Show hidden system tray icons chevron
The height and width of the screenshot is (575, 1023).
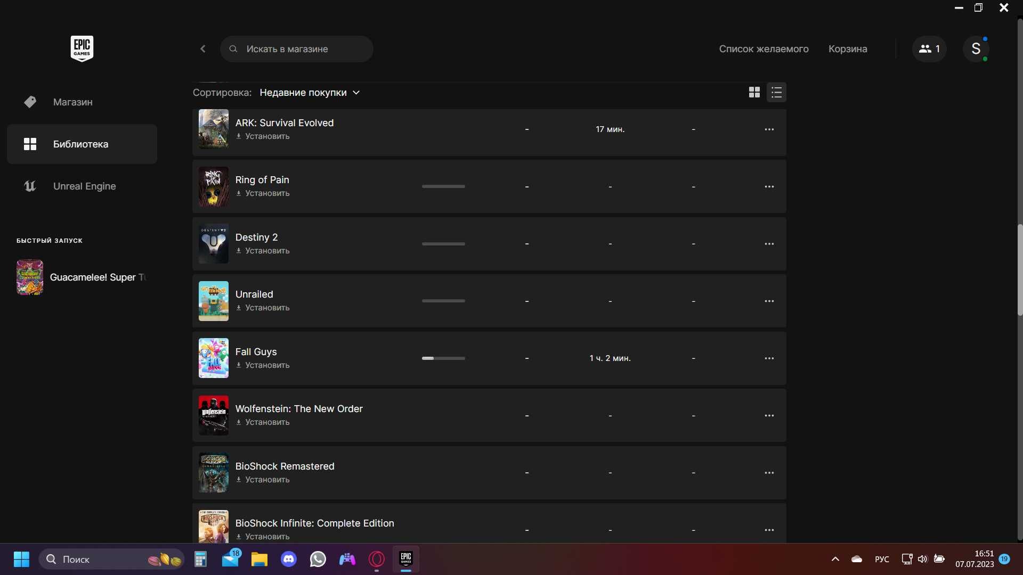(x=835, y=559)
